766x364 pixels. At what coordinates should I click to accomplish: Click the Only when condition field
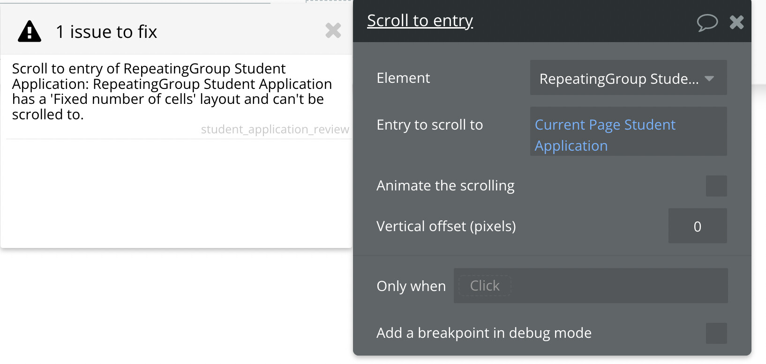tap(591, 286)
